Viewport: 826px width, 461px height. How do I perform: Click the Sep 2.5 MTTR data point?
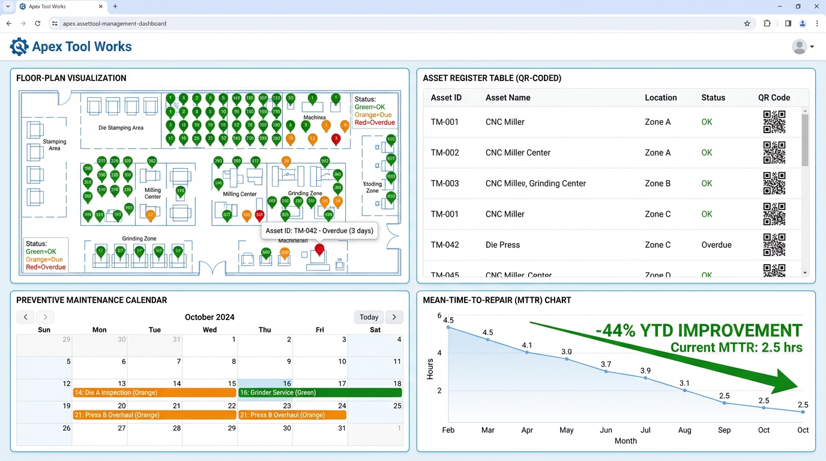click(x=725, y=403)
